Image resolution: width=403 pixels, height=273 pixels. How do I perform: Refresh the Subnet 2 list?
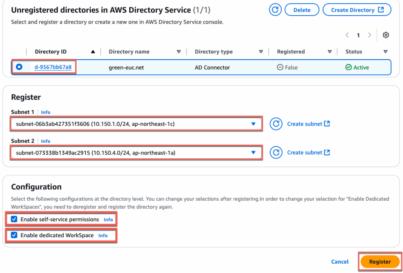point(276,152)
